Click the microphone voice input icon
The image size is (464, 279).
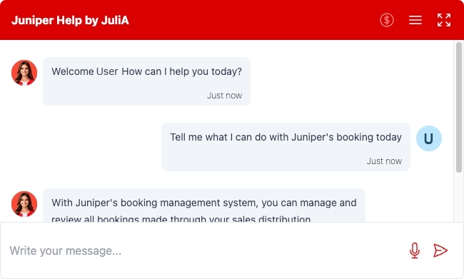(x=415, y=250)
